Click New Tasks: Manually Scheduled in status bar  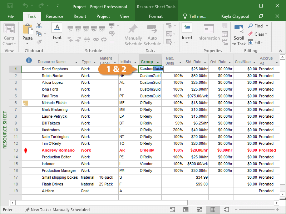click(x=60, y=210)
